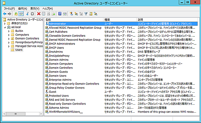This screenshot has width=201, height=123.
Task: Open the ヘルプ(H) menu
Action: click(48, 9)
